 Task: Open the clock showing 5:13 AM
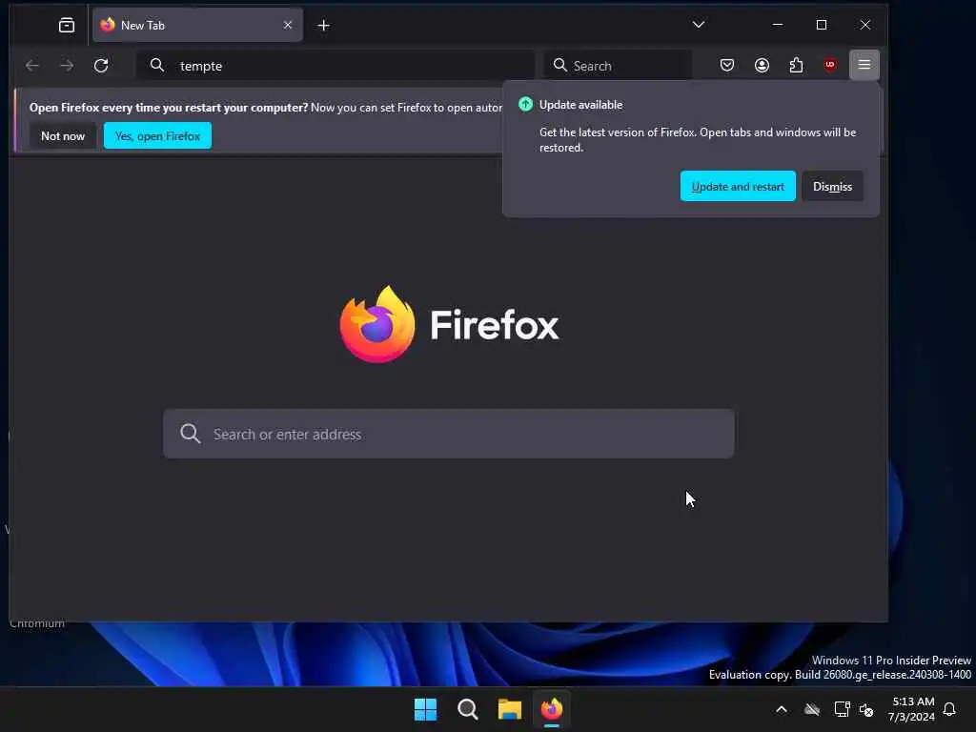(912, 709)
